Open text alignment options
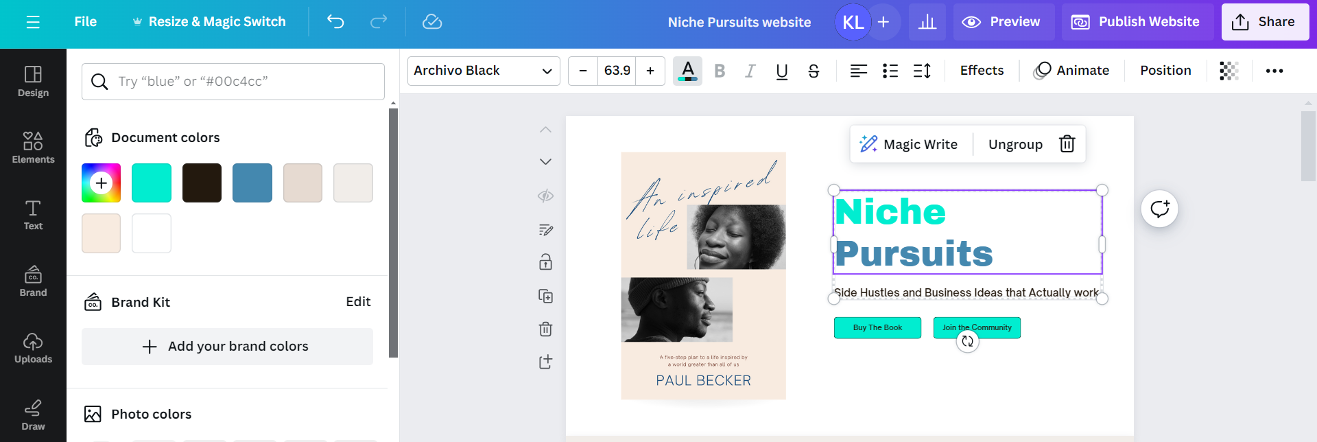Viewport: 1317px width, 442px height. [859, 71]
